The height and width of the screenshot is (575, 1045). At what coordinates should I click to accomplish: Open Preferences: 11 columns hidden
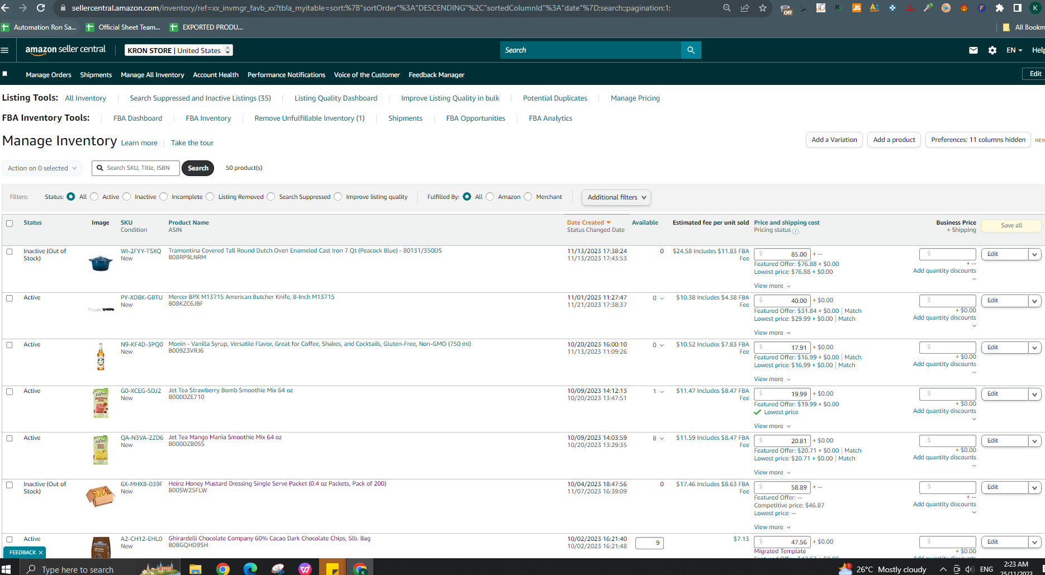(978, 140)
